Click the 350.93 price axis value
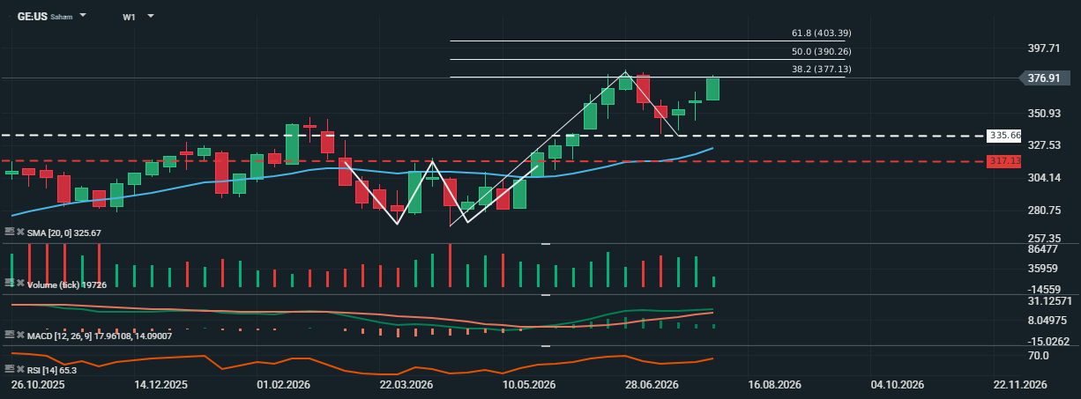Image resolution: width=1081 pixels, height=399 pixels. 1044,114
